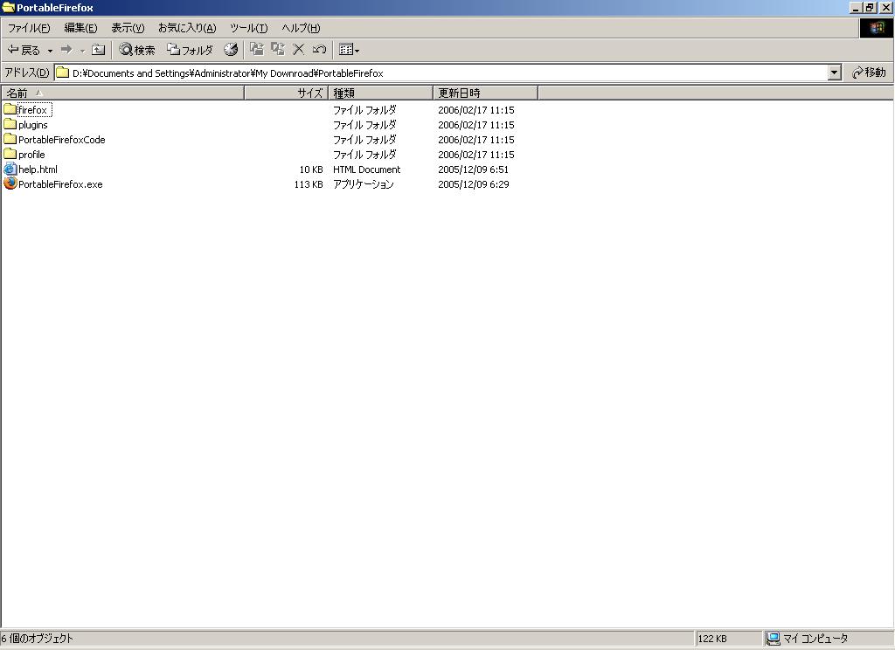This screenshot has height=650, width=895.
Task: Open the forward history dropdown arrow
Action: (x=82, y=50)
